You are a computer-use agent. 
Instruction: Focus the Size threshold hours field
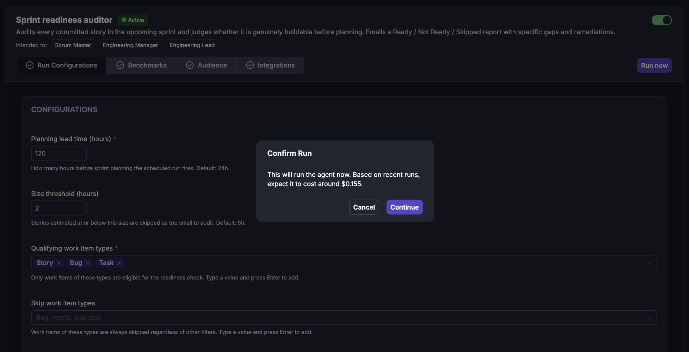tap(59, 208)
